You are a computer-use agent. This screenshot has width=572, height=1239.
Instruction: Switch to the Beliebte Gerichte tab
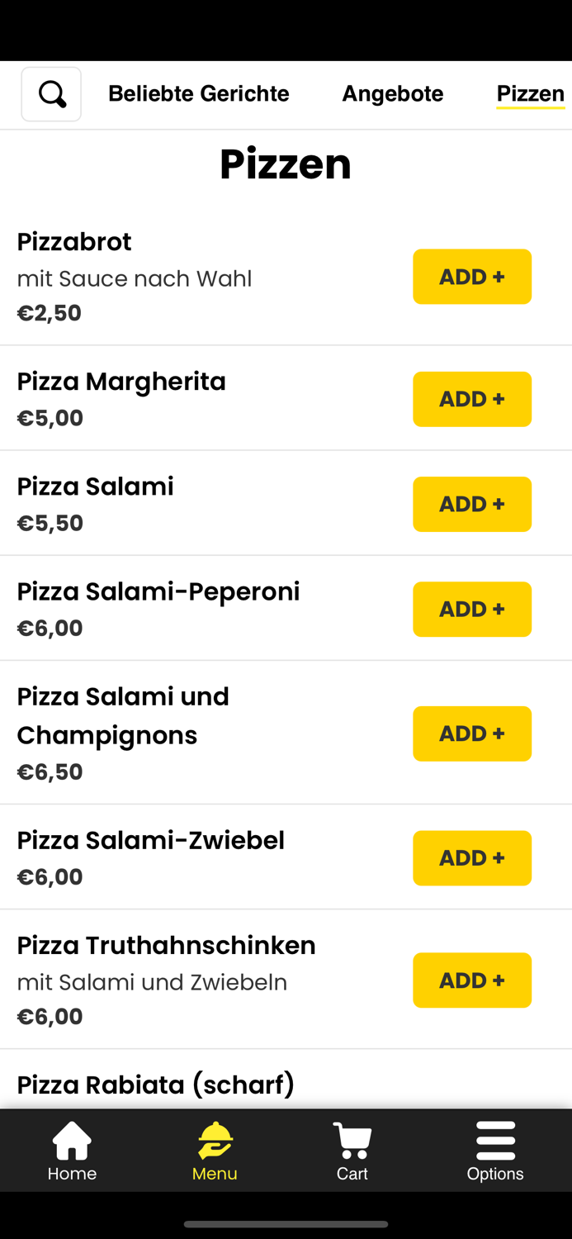point(198,93)
